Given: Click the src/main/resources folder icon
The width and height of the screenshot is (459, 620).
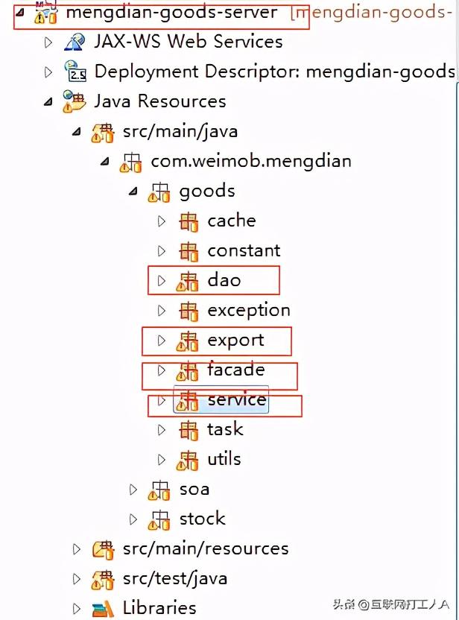Looking at the screenshot, I should pos(102,549).
